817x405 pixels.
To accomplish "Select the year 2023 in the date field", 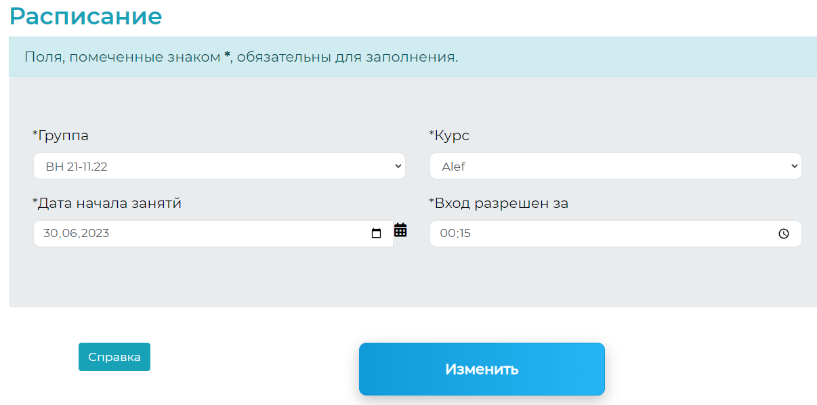I will click(93, 234).
